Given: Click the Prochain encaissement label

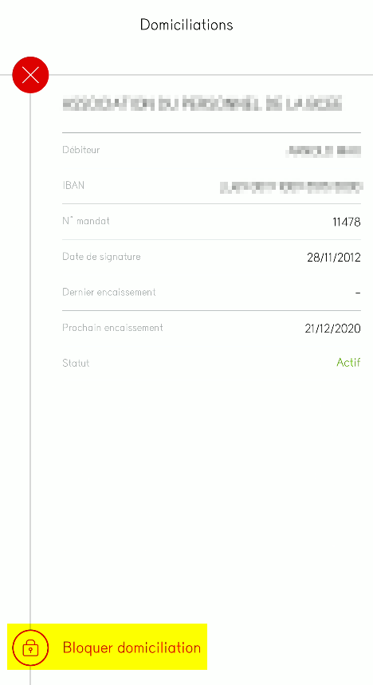Looking at the screenshot, I should (x=112, y=328).
